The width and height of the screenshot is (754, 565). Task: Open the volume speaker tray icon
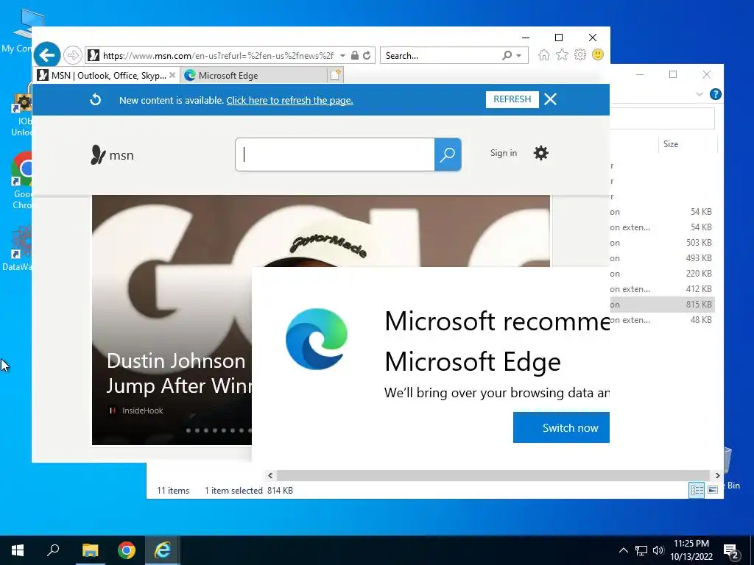(658, 550)
